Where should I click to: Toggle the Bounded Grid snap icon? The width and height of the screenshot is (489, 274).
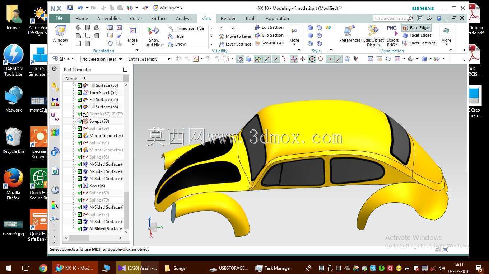point(356,59)
